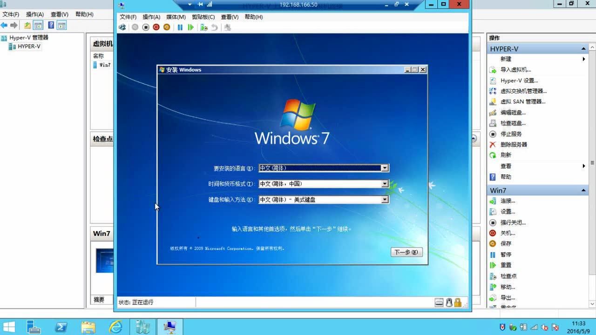Screen dimensions: 596x335
Task: Expand the 查看 submenu in Actions pane
Action: [583, 166]
